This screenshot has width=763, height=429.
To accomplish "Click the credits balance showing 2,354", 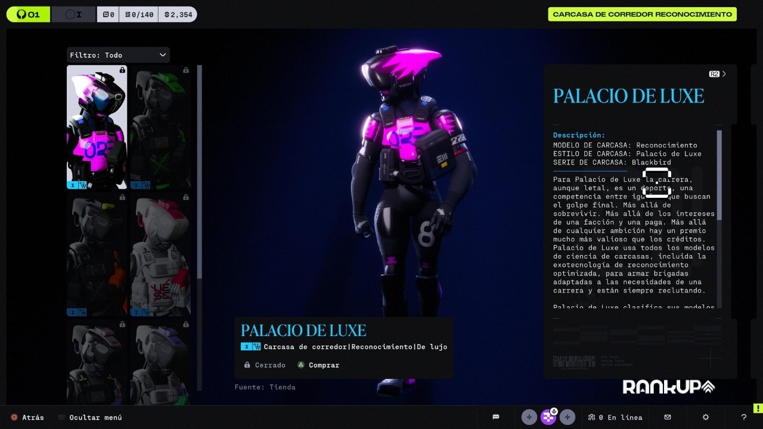I will (x=178, y=14).
